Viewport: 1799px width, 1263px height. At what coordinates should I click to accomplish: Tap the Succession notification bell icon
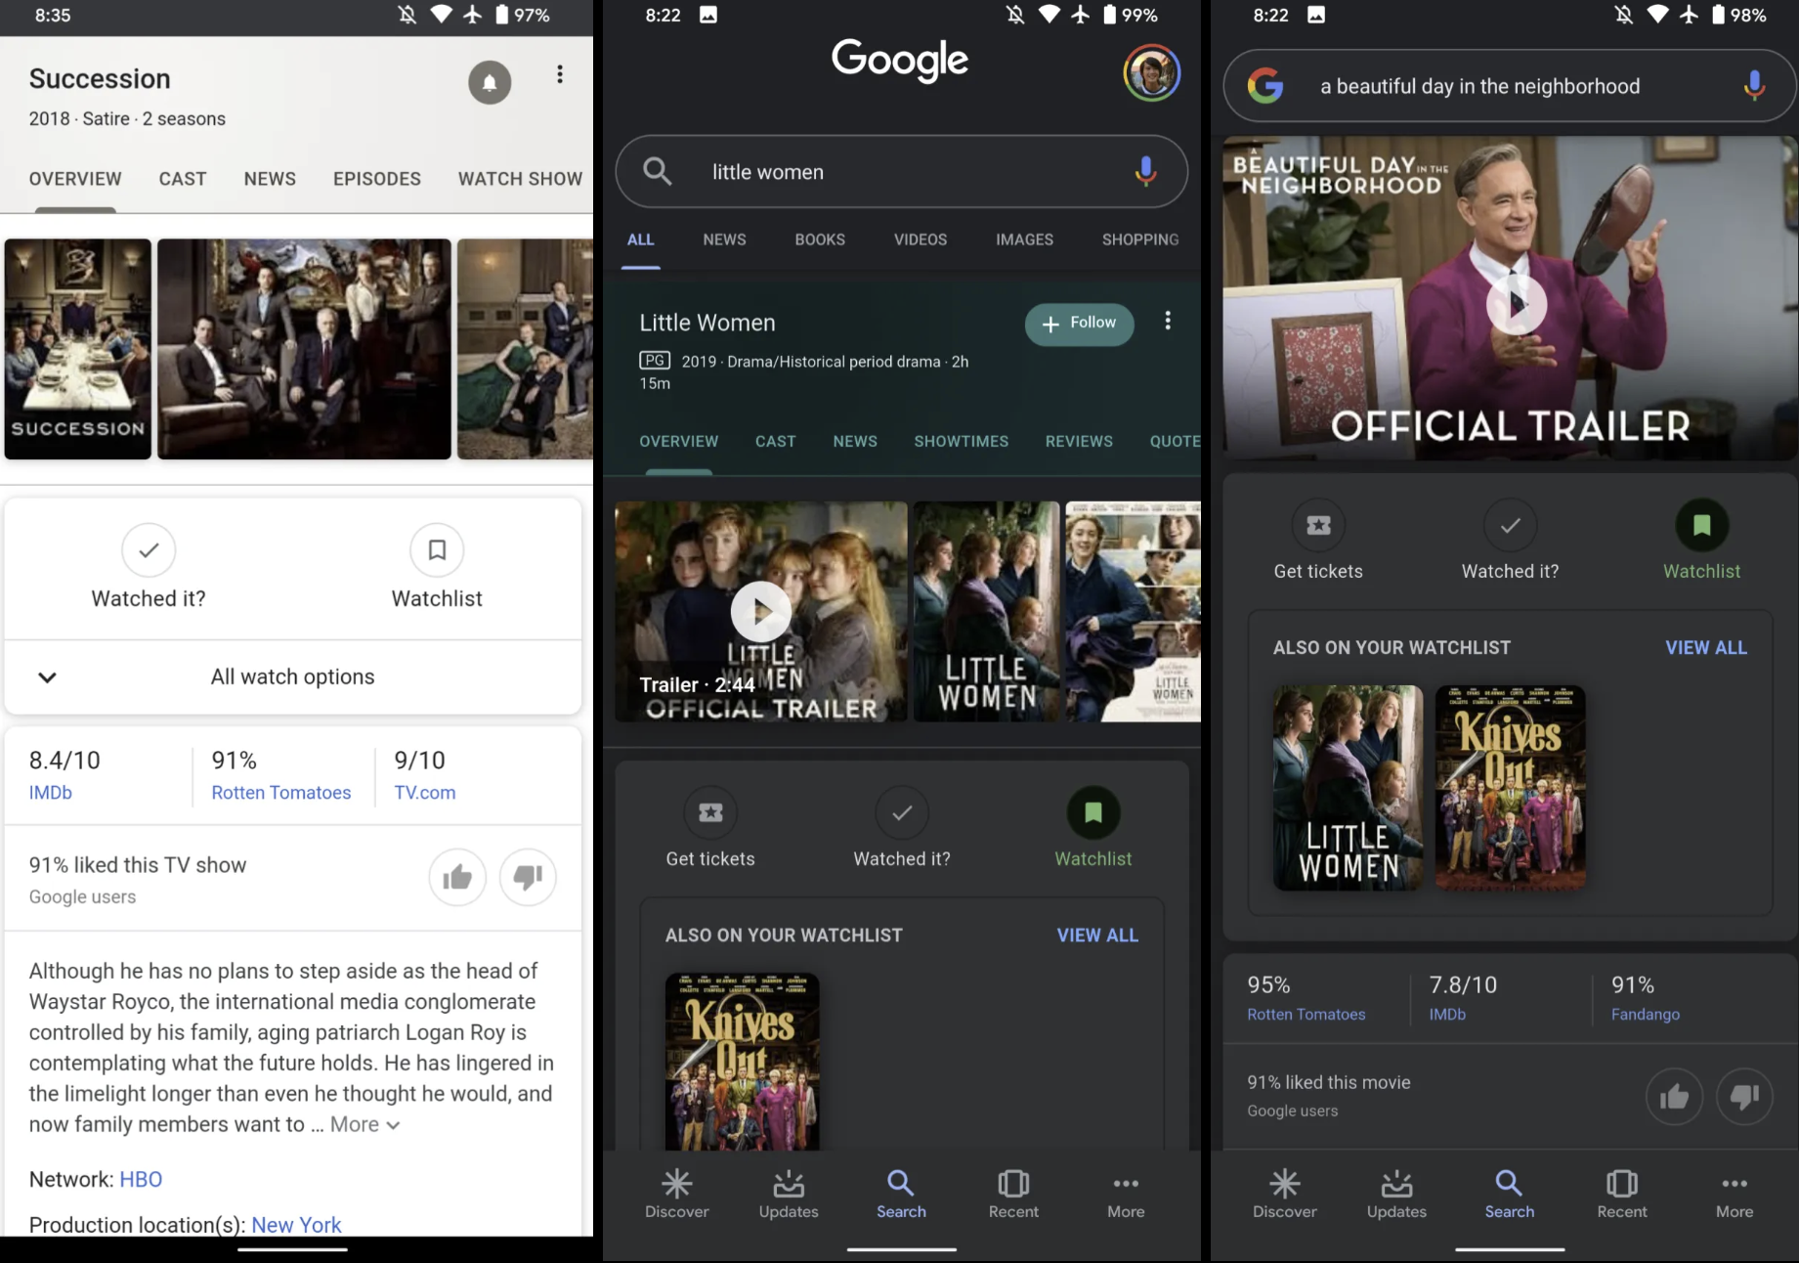tap(490, 82)
